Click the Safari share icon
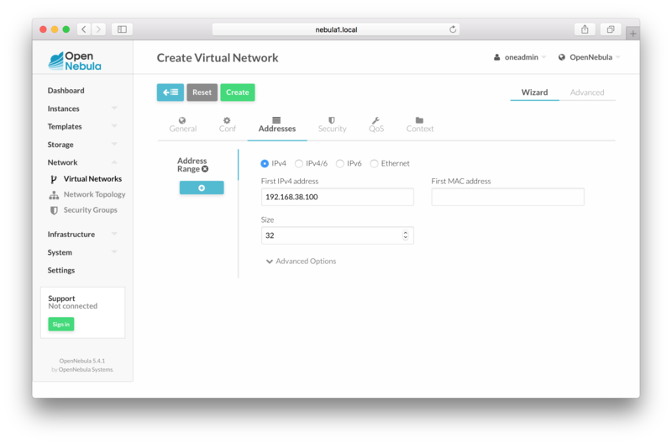 [x=585, y=29]
